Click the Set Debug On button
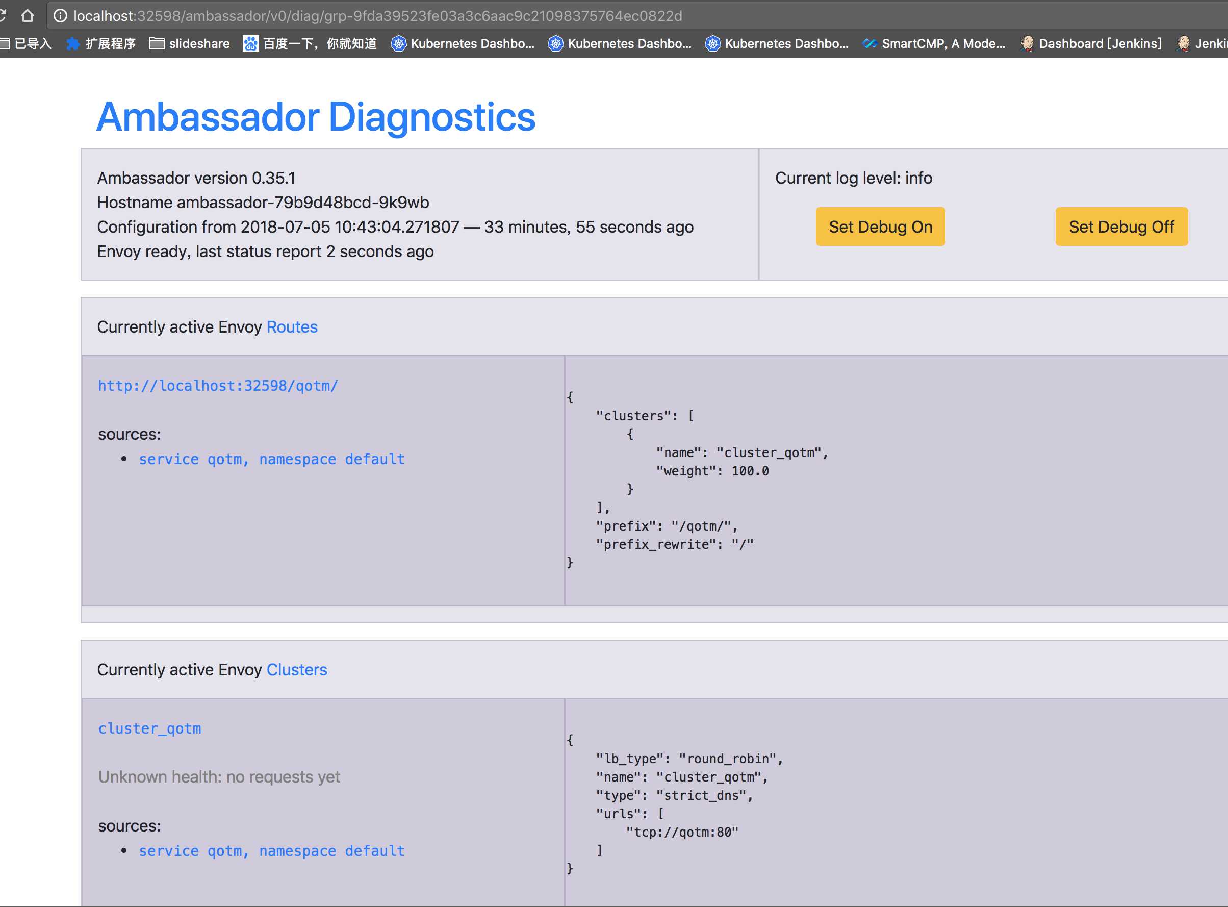 click(880, 226)
